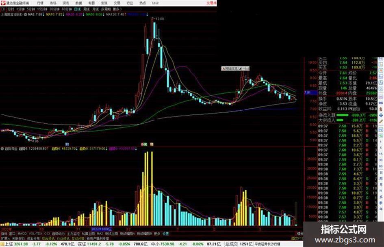
Task: Click the sidebar 日 period shortcut
Action: point(381,173)
